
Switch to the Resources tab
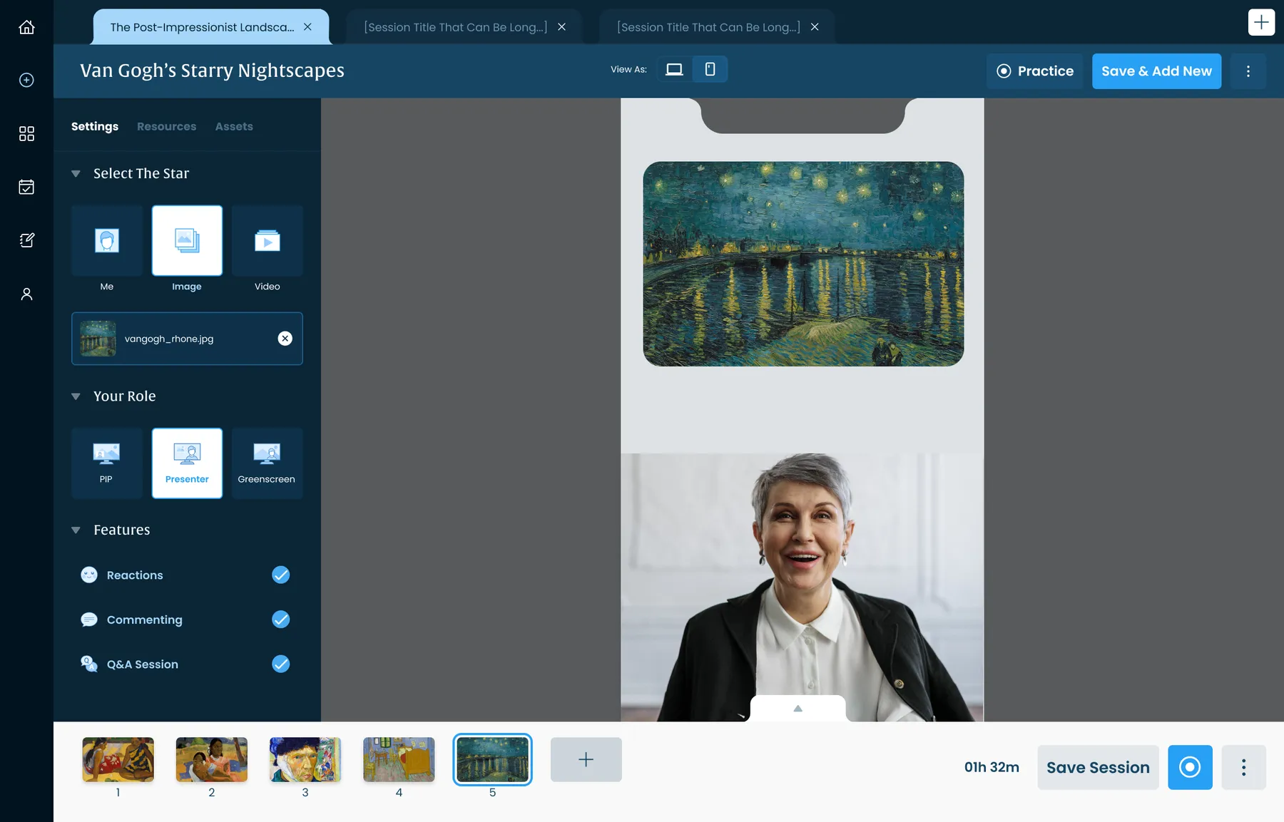pos(166,126)
